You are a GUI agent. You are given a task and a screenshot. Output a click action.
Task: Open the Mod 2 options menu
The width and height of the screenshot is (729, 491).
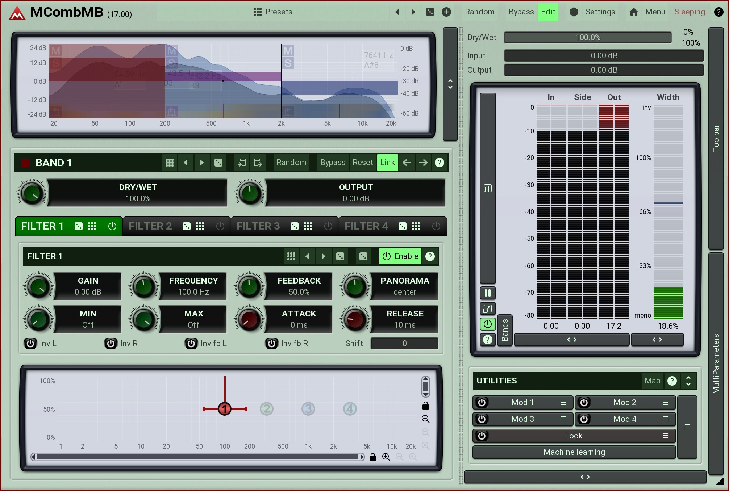666,402
